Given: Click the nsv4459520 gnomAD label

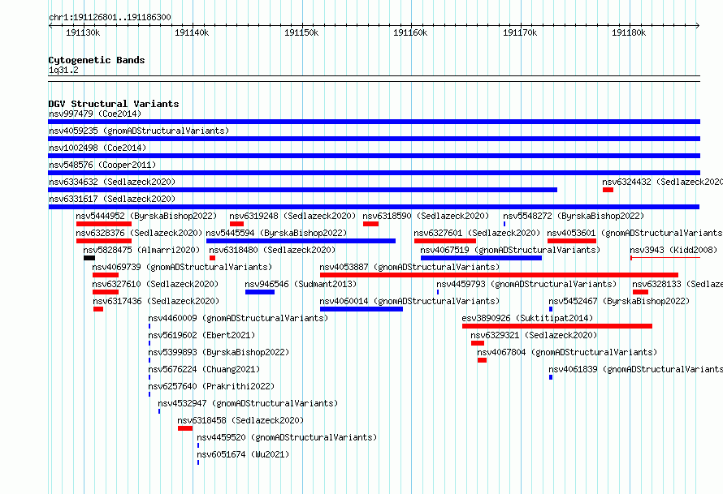Looking at the screenshot, I should pyautogui.click(x=287, y=437).
